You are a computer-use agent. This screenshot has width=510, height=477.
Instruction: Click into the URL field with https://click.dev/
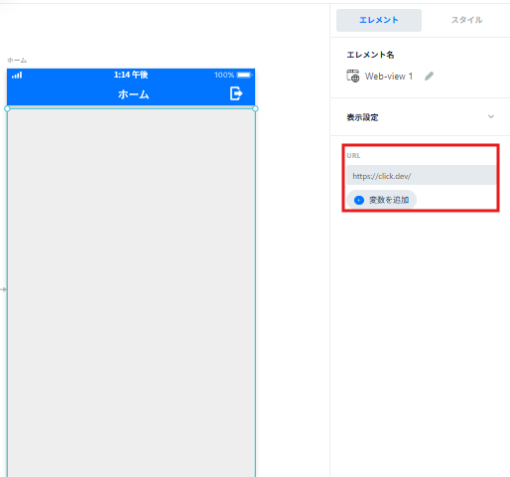[x=421, y=175]
